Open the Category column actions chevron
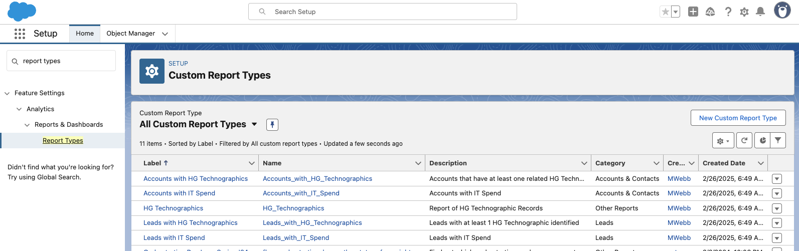799x251 pixels. tap(657, 163)
